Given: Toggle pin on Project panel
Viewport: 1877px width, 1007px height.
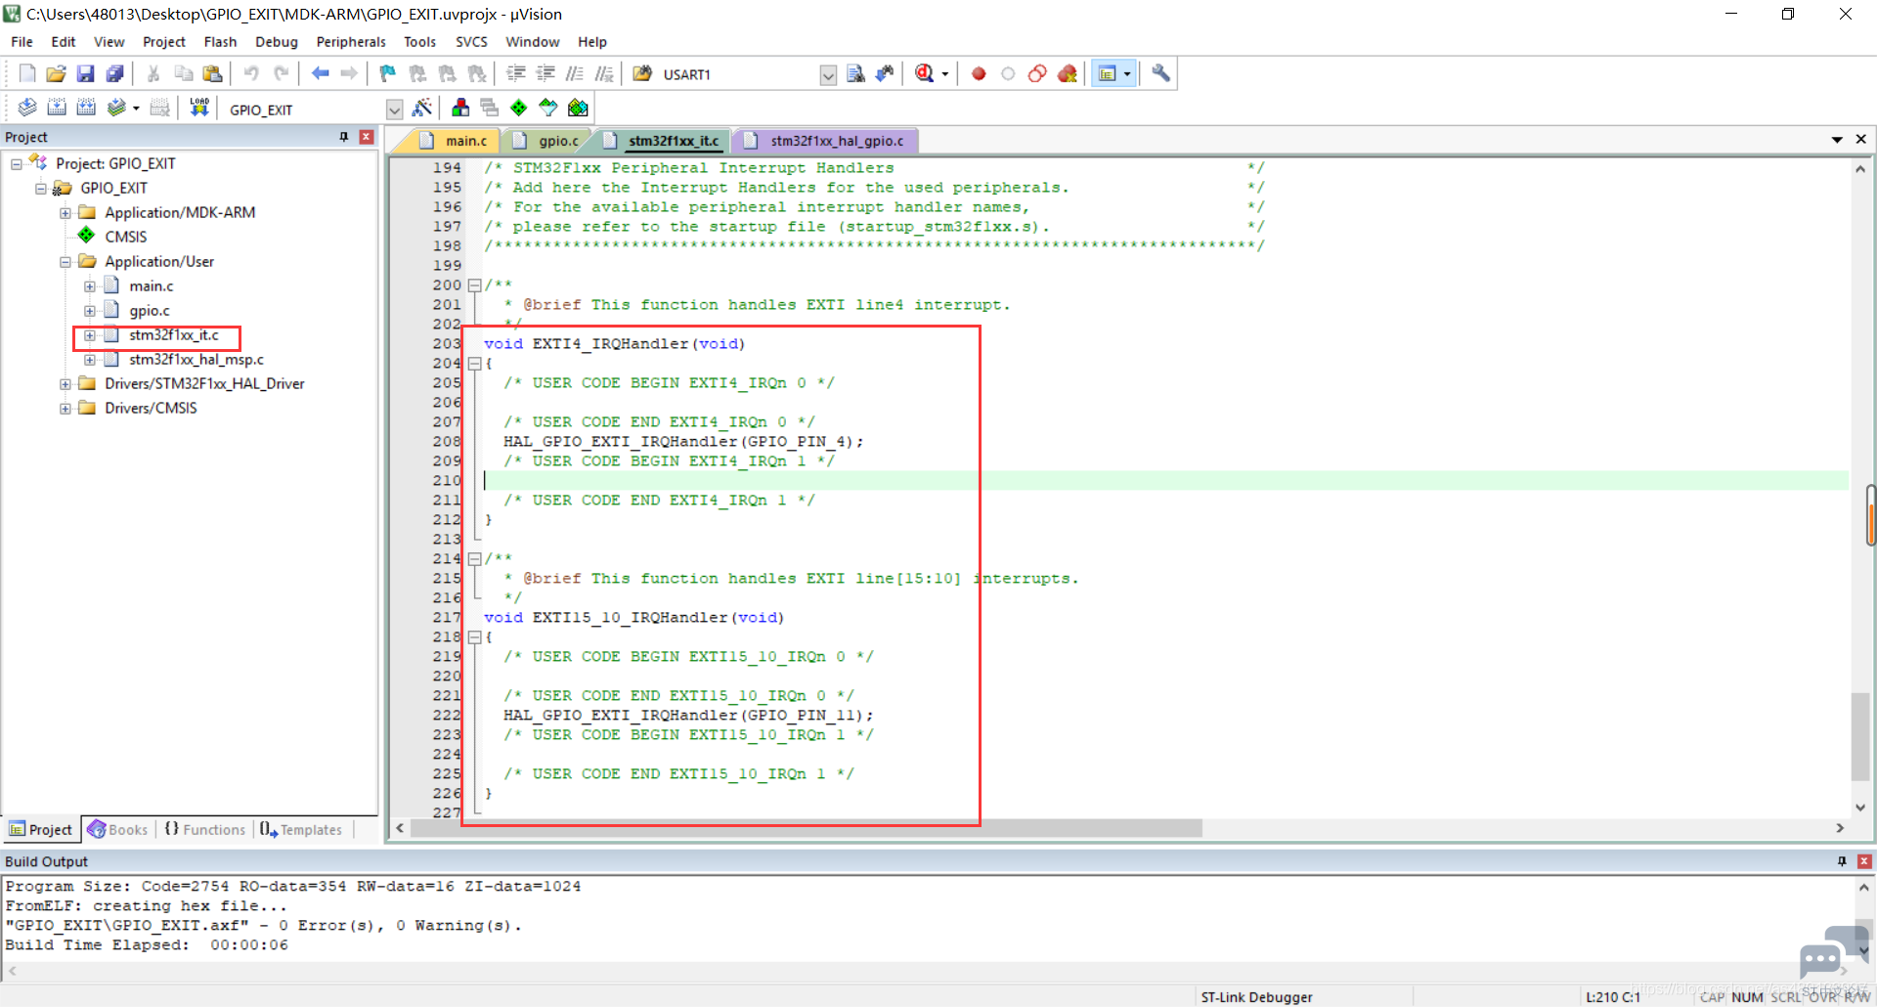Looking at the screenshot, I should (344, 137).
